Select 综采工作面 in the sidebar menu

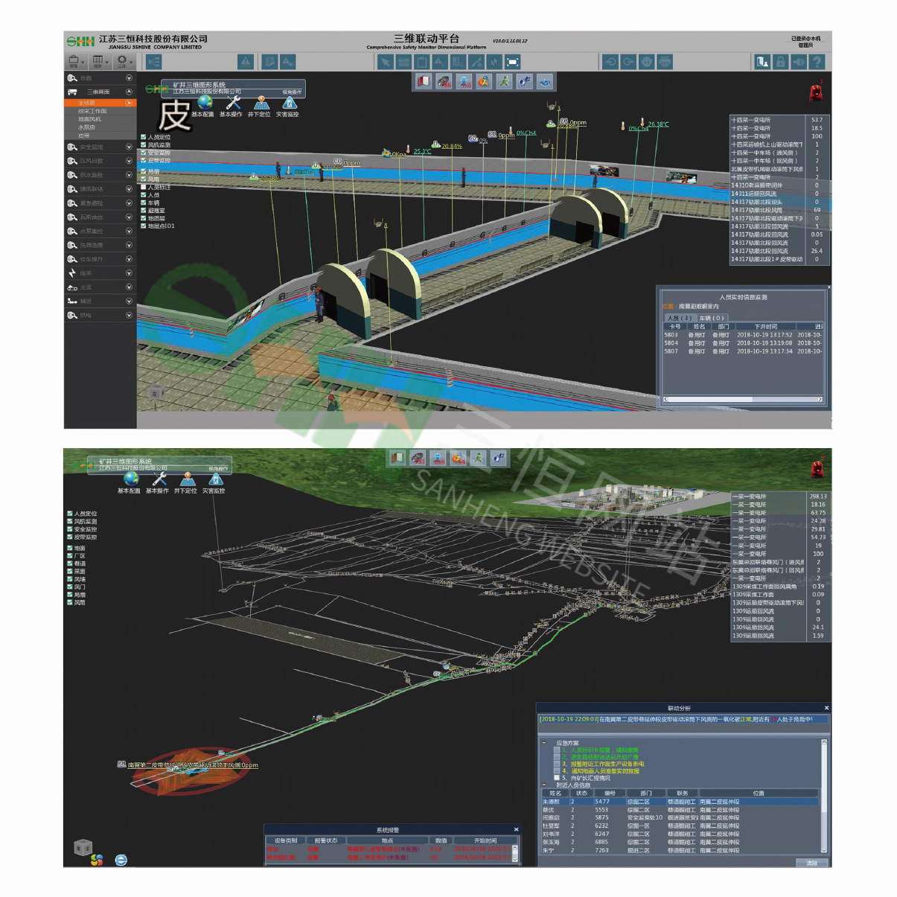92,111
